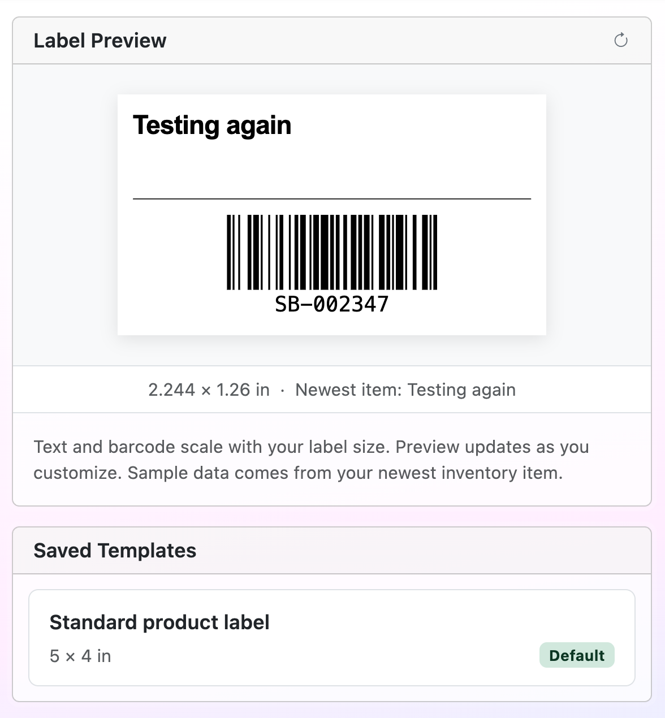This screenshot has height=718, width=665.
Task: Click "Newest item: Testing again" caption
Action: pos(405,390)
